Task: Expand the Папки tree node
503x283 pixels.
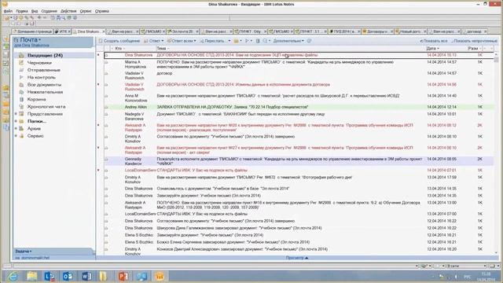Action: coord(16,121)
